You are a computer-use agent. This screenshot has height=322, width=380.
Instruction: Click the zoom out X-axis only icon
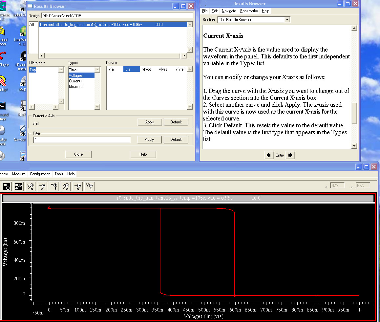78,187
